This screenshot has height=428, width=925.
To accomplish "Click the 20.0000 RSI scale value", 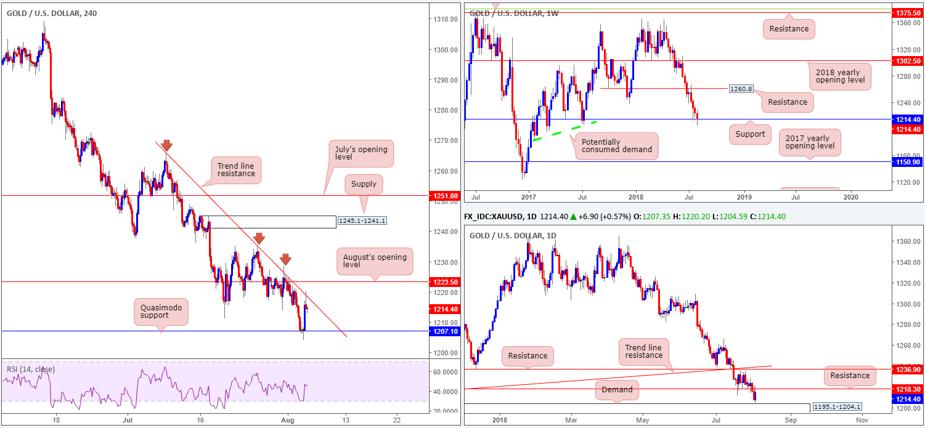I will coord(444,411).
